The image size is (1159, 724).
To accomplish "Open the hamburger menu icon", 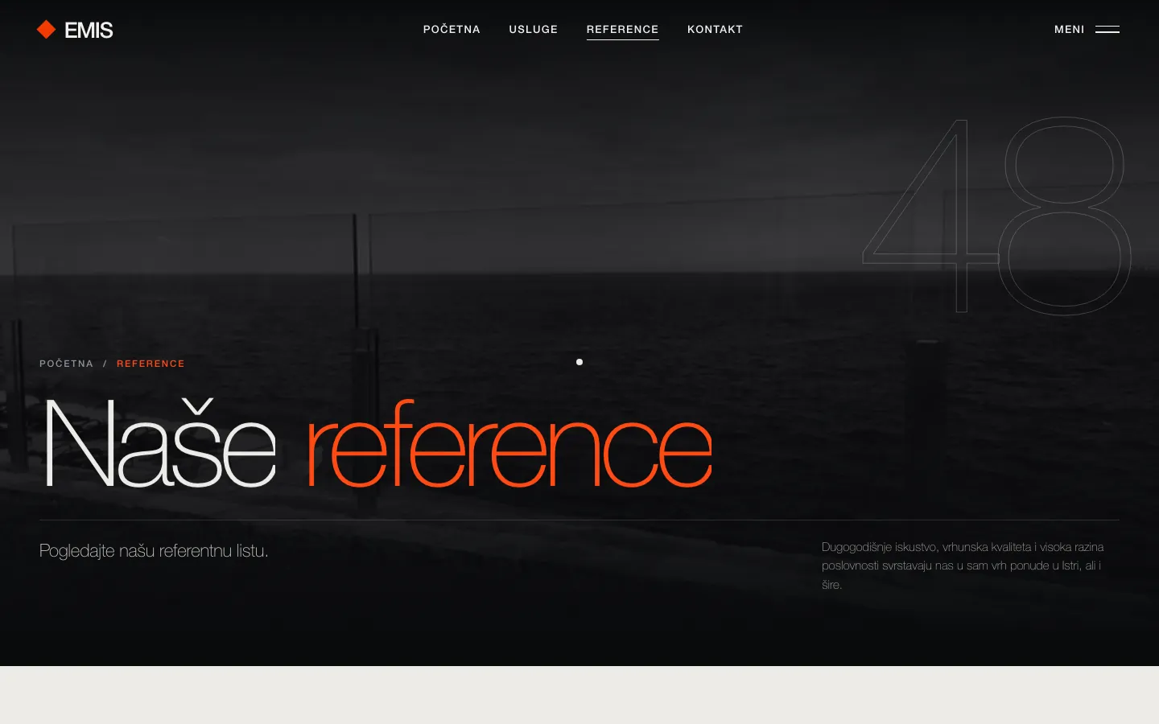I will pos(1107,30).
